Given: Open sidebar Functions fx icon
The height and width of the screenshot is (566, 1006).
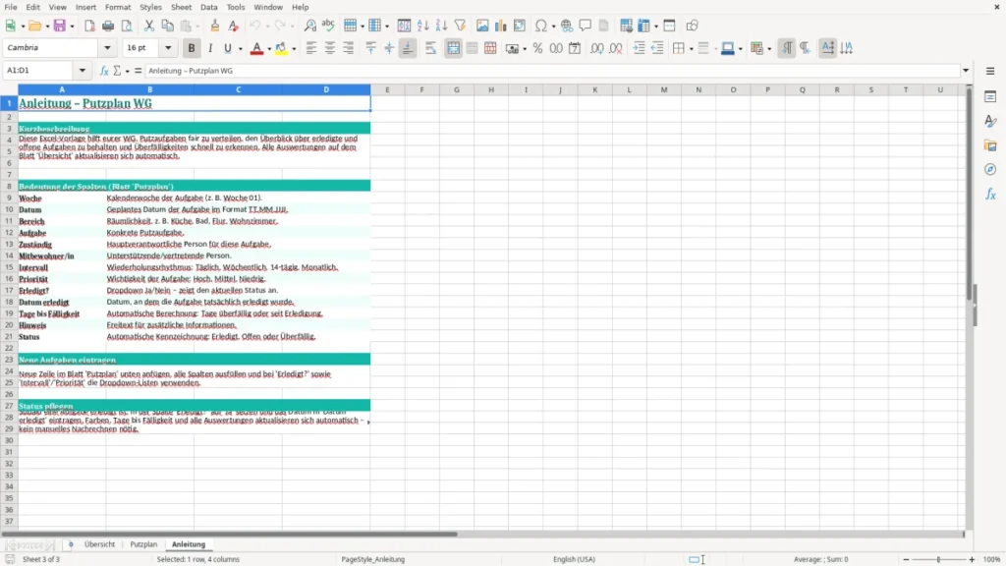Looking at the screenshot, I should [x=990, y=194].
